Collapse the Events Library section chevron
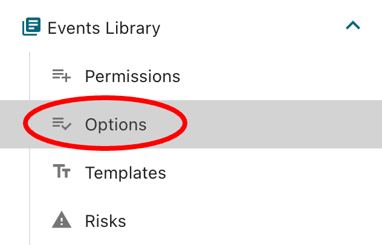 pyautogui.click(x=352, y=26)
